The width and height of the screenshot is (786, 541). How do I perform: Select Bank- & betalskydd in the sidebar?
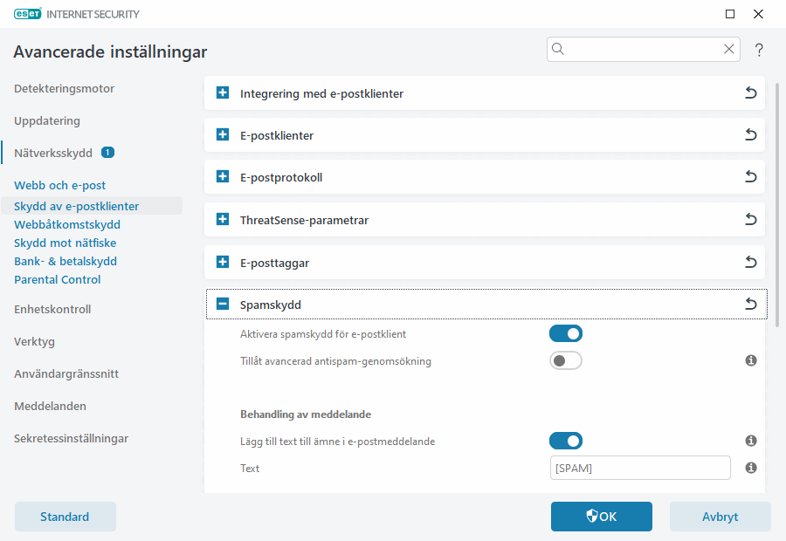click(x=65, y=261)
